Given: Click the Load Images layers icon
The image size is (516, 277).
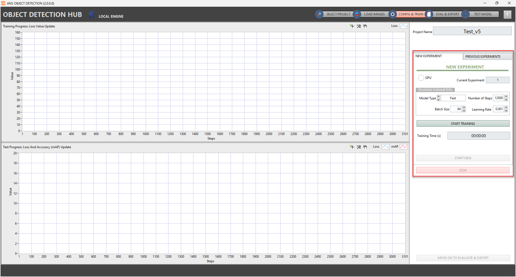Looking at the screenshot, I should point(357,14).
